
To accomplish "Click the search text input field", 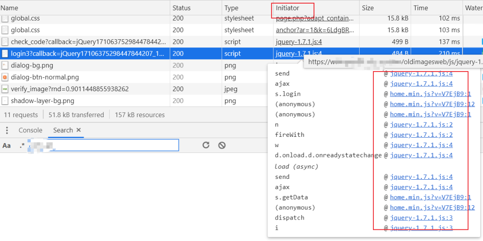I will (103, 145).
